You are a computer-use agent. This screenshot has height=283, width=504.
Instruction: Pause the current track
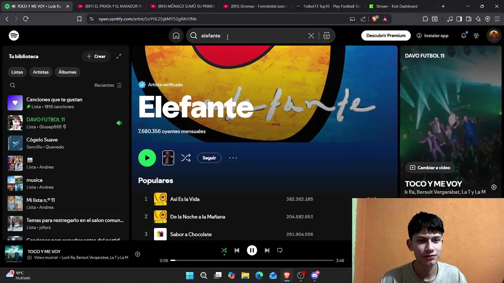pos(252,250)
